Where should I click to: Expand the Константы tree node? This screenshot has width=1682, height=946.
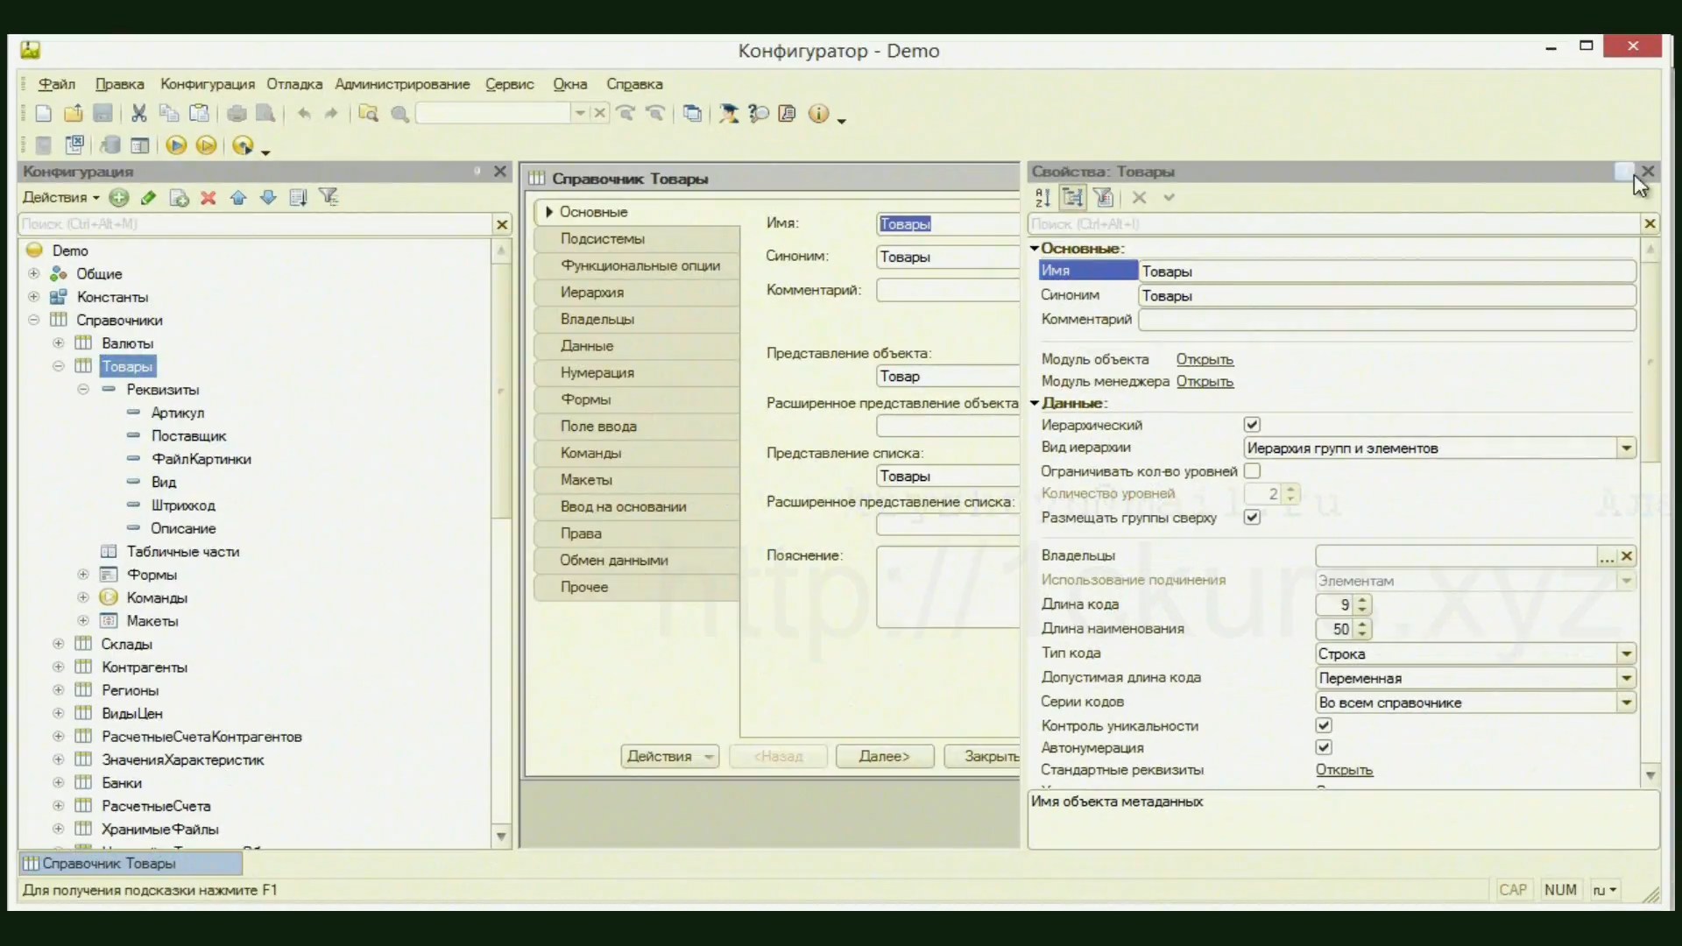pyautogui.click(x=34, y=297)
